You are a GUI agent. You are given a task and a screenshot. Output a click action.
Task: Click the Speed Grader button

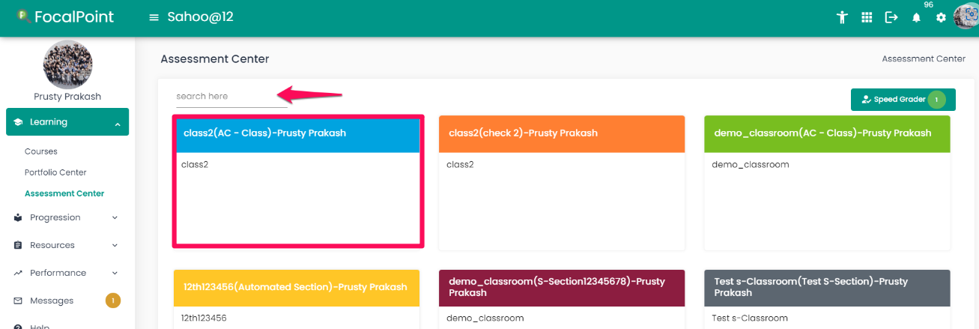[903, 100]
